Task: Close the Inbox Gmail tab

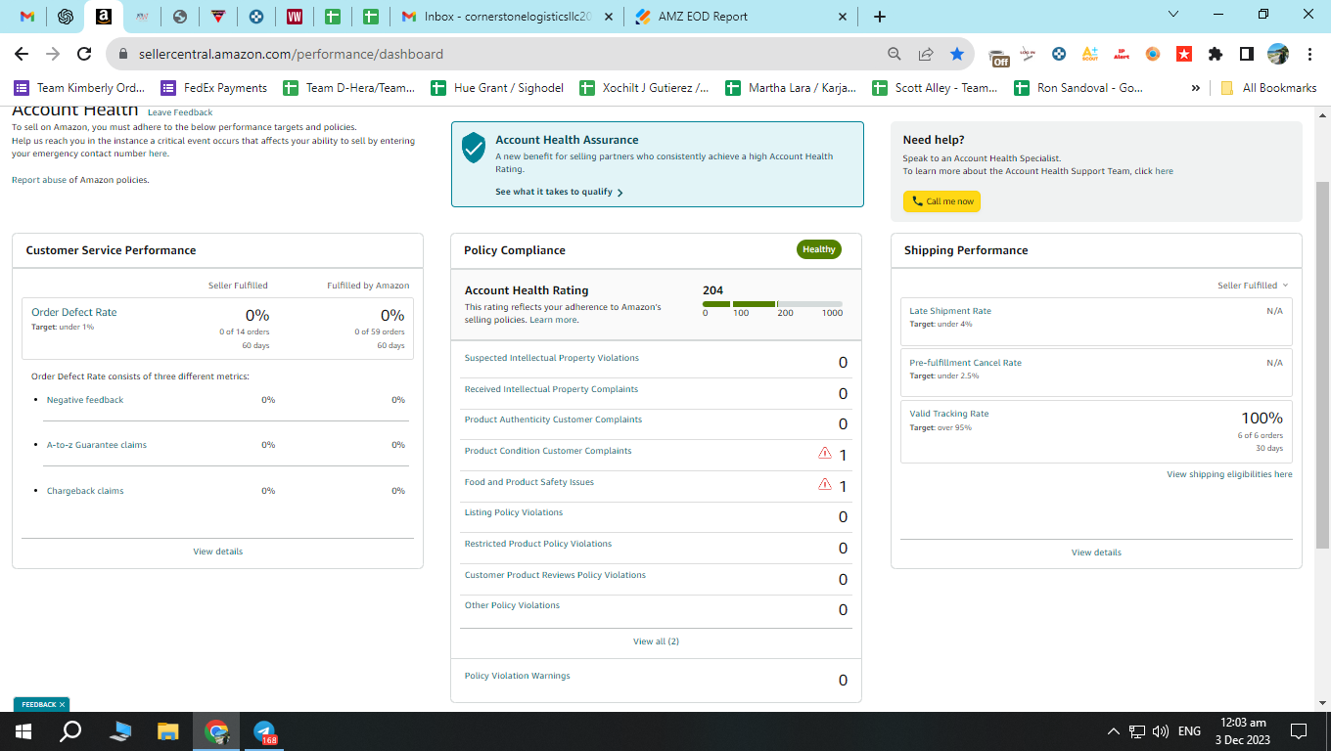Action: point(609,17)
